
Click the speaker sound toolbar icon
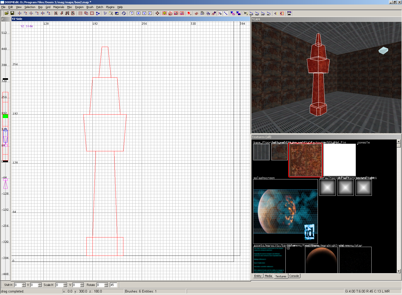click(276, 13)
